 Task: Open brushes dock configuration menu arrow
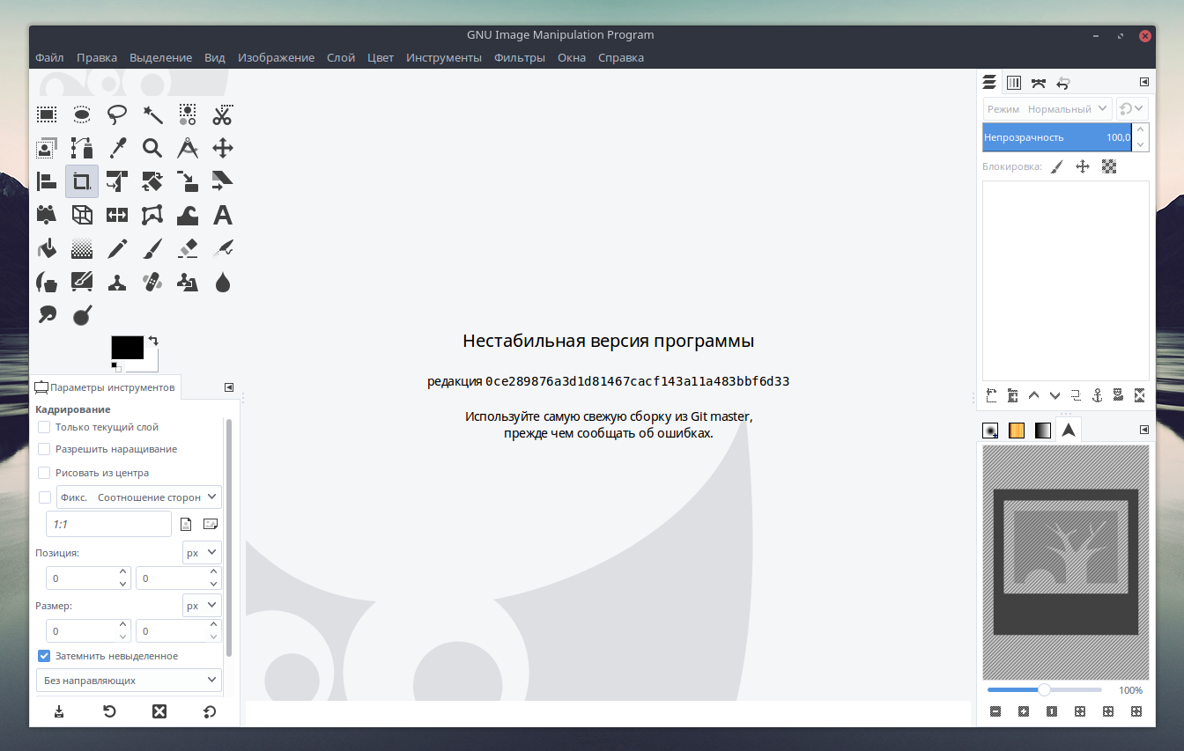click(x=1144, y=430)
